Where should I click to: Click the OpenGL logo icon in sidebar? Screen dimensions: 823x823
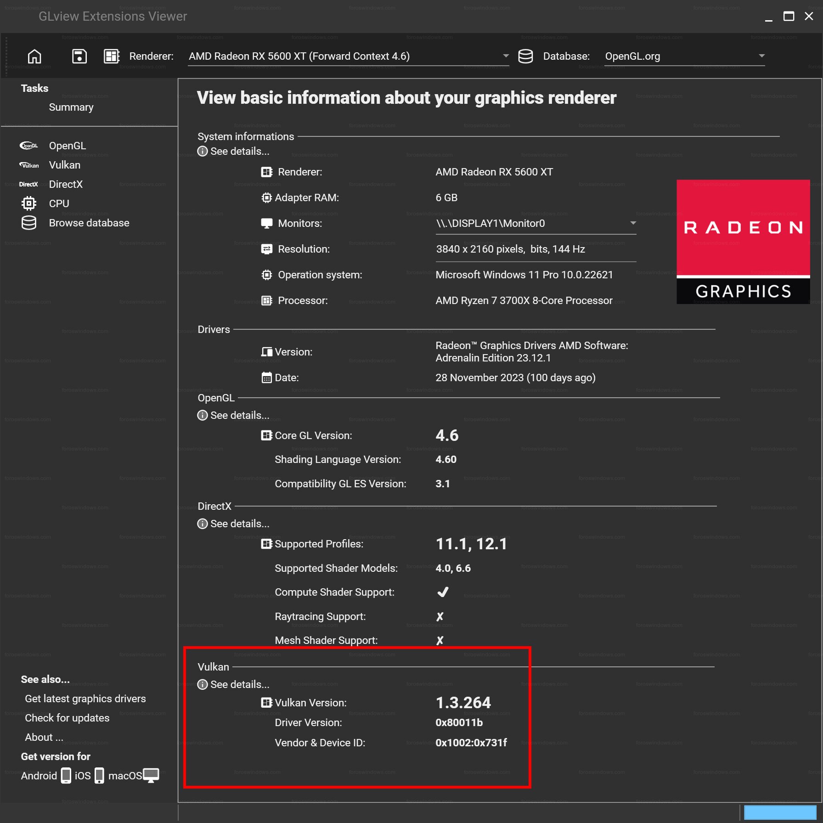pyautogui.click(x=28, y=146)
